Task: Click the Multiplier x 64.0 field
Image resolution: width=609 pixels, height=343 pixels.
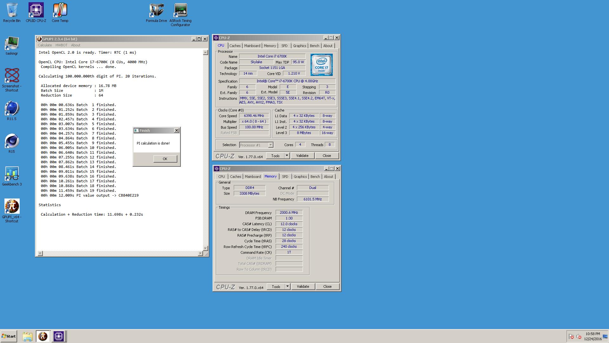Action: (x=254, y=122)
